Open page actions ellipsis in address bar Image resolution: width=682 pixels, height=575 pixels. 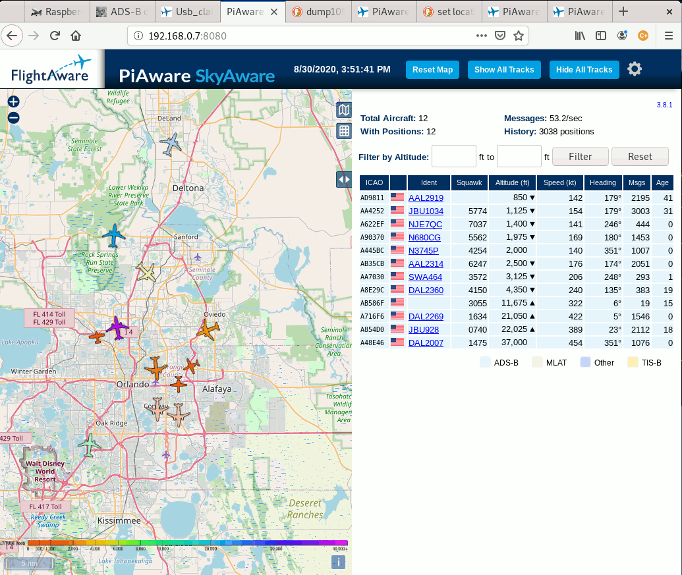(482, 36)
